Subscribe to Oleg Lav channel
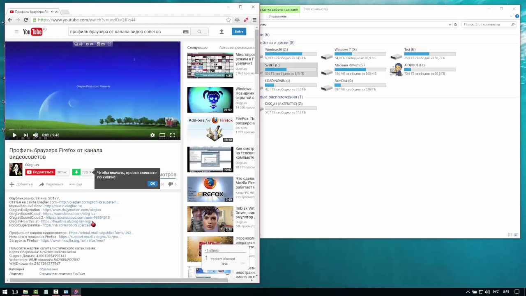 tap(40, 172)
